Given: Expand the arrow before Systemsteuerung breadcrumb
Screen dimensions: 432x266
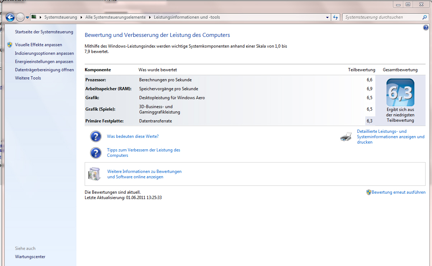Looking at the screenshot, I should tap(41, 17).
